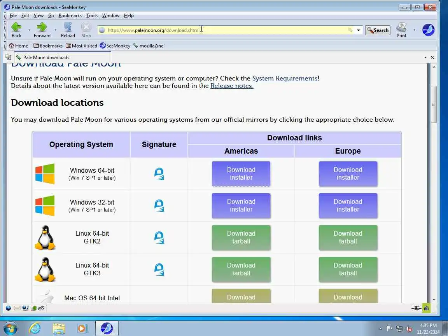This screenshot has height=336, width=448.
Task: Open the mozillaZine bookmark
Action: 148,46
